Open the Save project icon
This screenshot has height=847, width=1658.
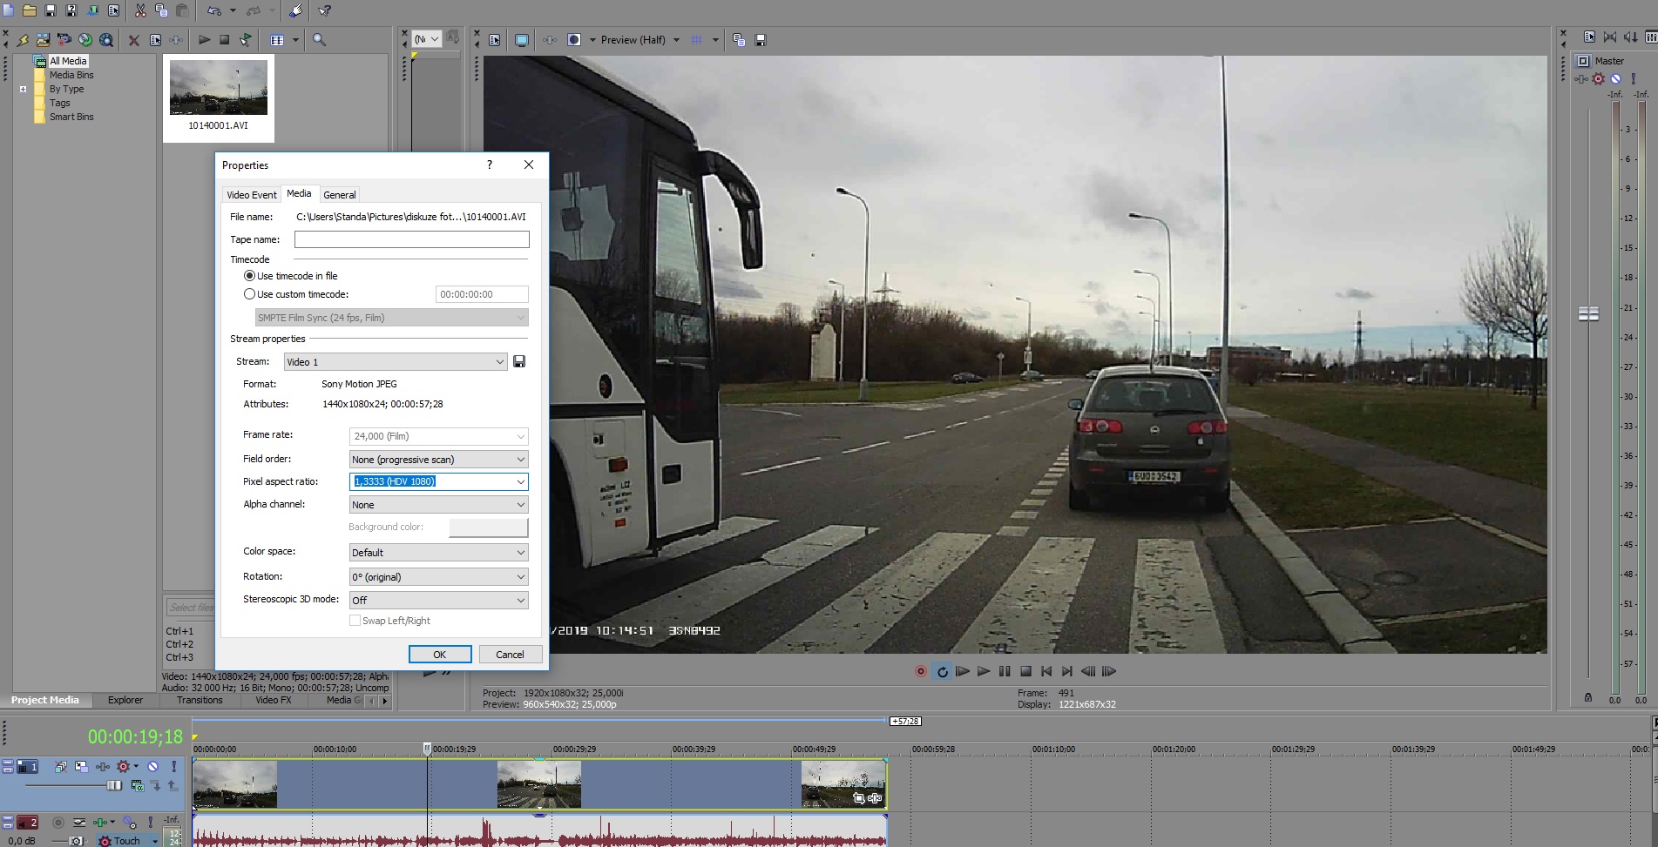[51, 11]
